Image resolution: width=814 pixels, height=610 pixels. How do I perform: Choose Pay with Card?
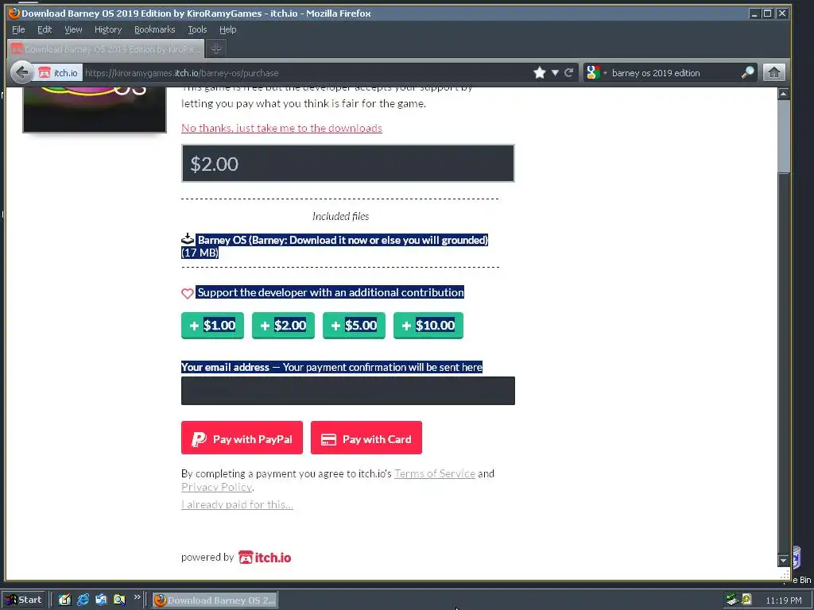point(366,438)
